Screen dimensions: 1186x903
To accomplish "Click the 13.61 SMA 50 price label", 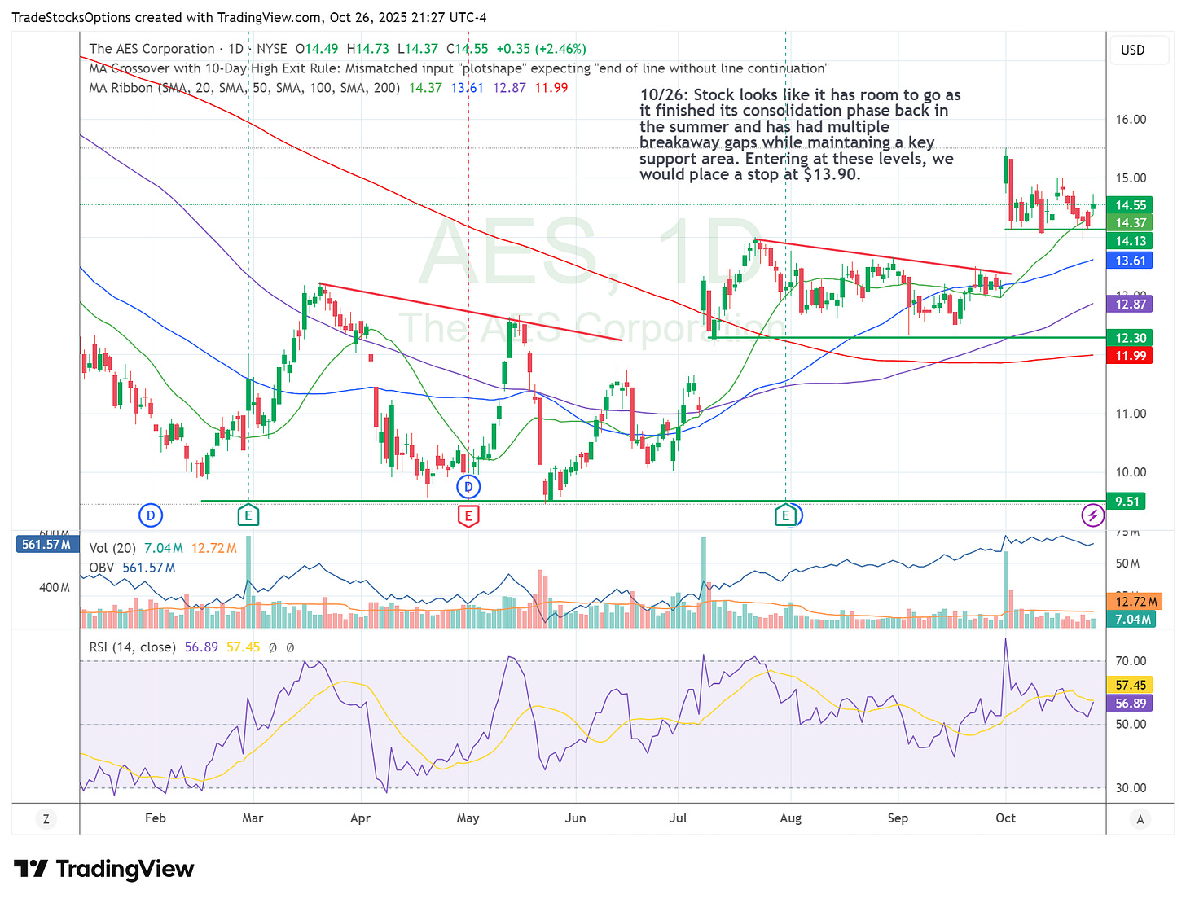I will click(1131, 261).
